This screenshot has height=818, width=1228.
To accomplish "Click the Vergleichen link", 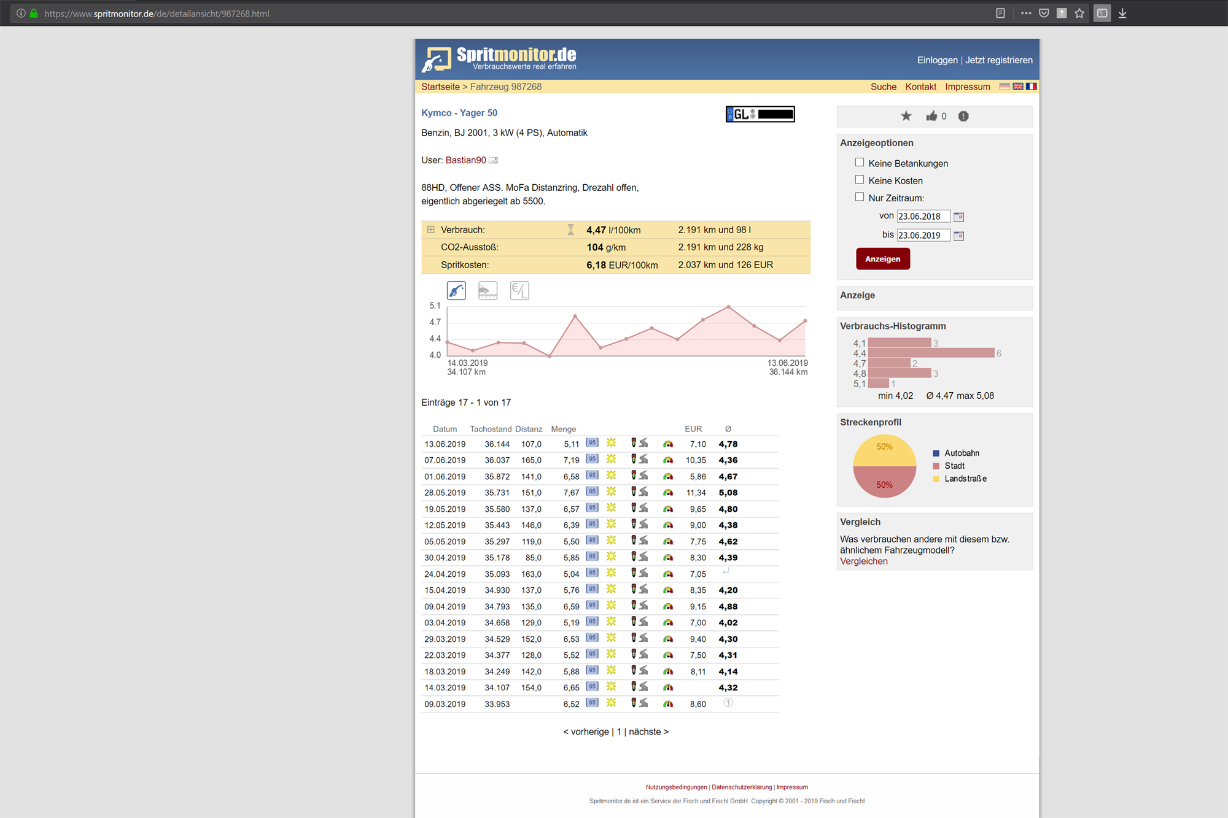I will click(x=863, y=561).
